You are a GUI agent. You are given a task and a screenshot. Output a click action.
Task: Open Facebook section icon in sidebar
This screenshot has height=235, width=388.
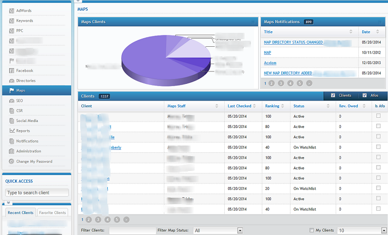pos(11,71)
